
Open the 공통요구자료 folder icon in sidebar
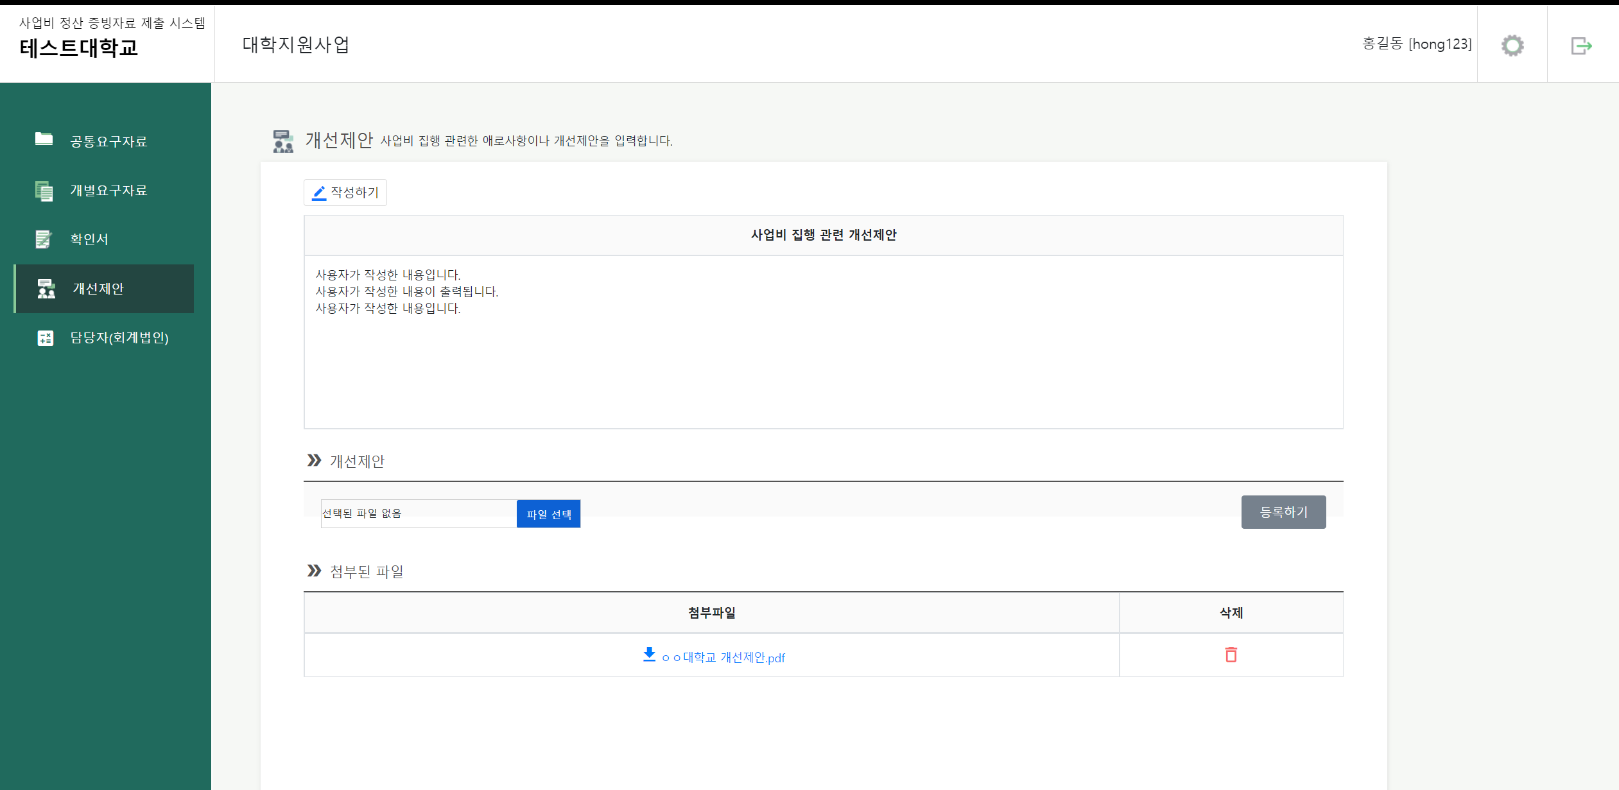pos(44,141)
